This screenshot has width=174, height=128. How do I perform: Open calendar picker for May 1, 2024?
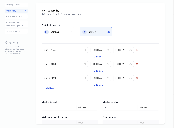point(85,50)
